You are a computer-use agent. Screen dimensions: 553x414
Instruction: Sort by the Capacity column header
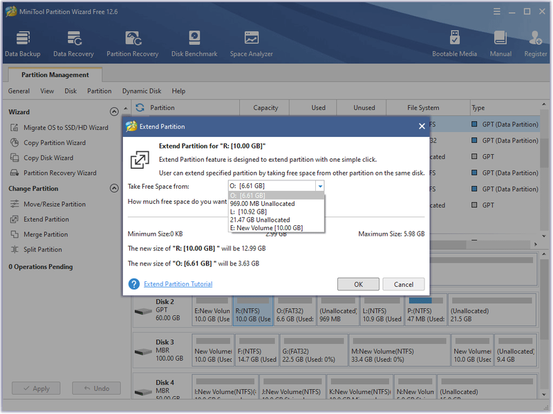(x=265, y=108)
